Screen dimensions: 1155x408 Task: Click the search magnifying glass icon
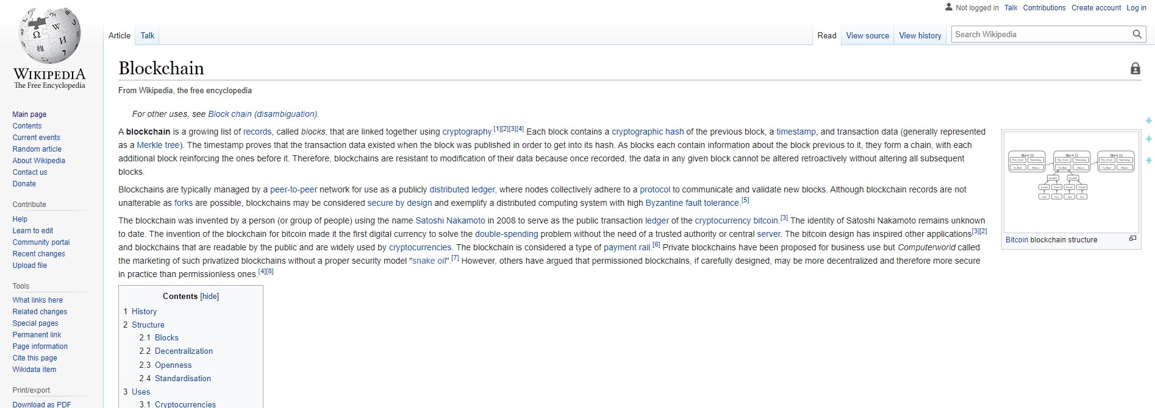(1137, 34)
